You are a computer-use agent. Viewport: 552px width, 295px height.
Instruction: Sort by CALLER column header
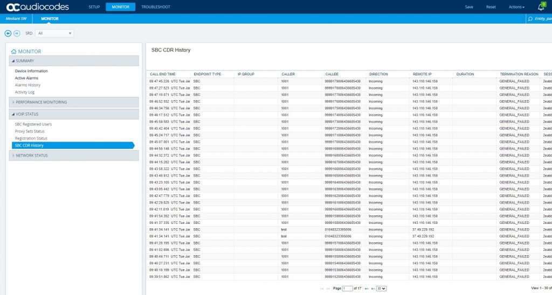288,74
